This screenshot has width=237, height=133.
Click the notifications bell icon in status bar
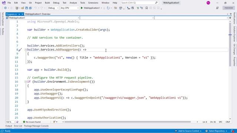pyautogui.click(x=232, y=131)
